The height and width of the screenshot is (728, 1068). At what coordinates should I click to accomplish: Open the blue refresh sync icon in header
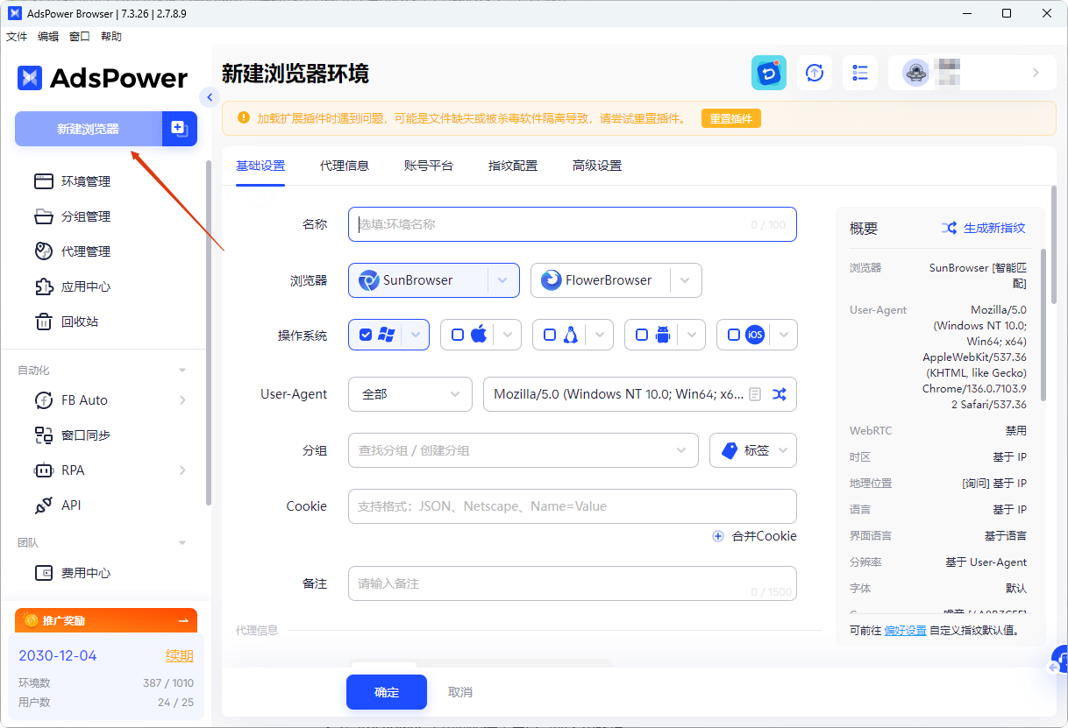[769, 73]
